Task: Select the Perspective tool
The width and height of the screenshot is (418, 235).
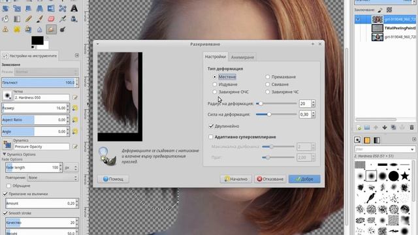Action: (x=40, y=8)
